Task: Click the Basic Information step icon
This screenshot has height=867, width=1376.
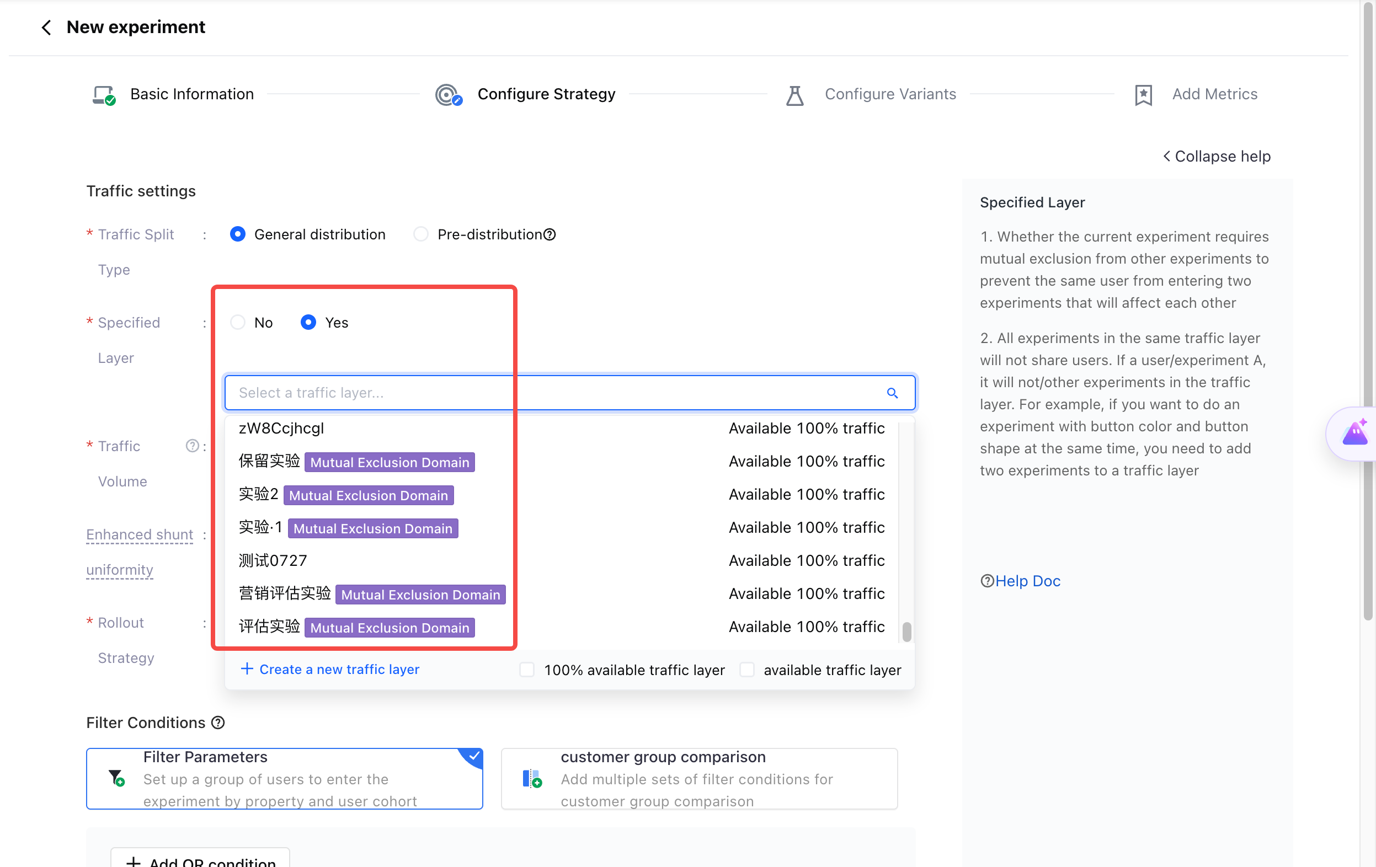Action: [104, 94]
